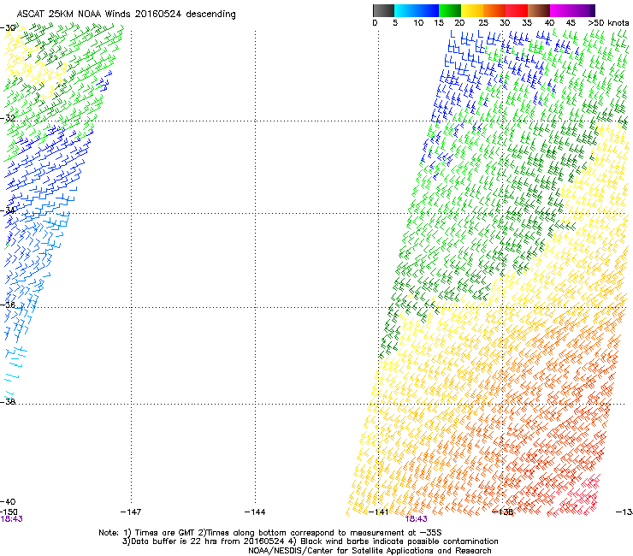Select the red 30-35 knots legend swatch
633x556 pixels.
click(517, 10)
